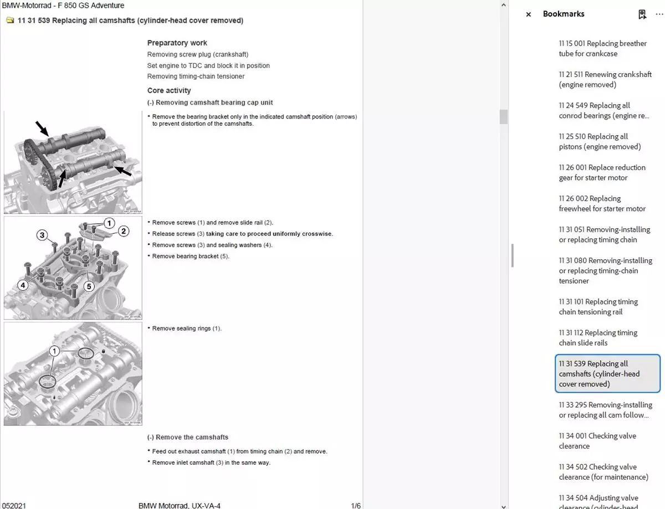This screenshot has width=665, height=509.
Task: Click the document scrollbar down arrow
Action: (503, 505)
